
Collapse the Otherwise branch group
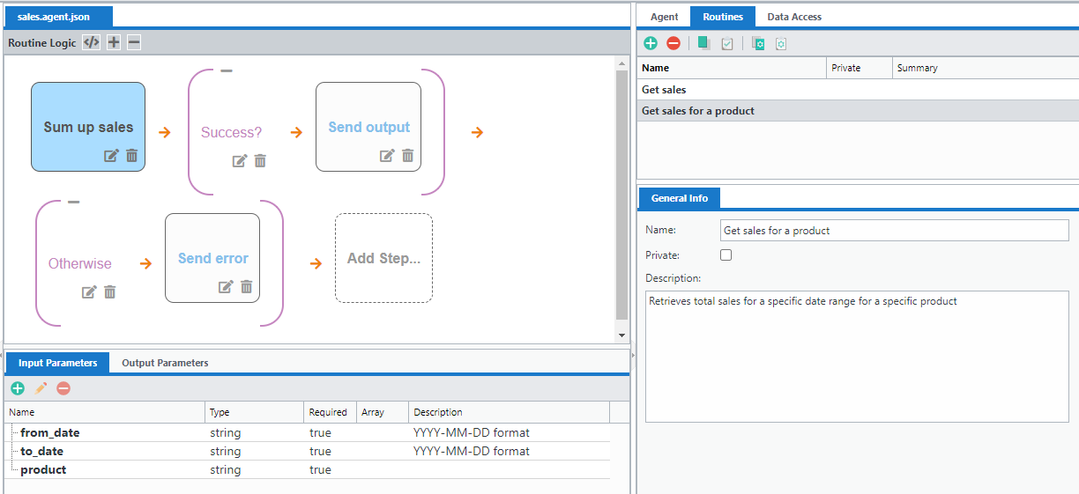[74, 203]
